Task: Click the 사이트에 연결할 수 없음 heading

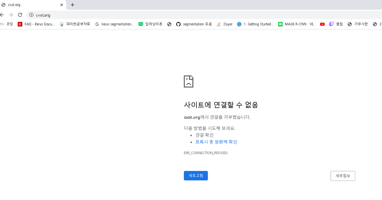Action: (221, 105)
